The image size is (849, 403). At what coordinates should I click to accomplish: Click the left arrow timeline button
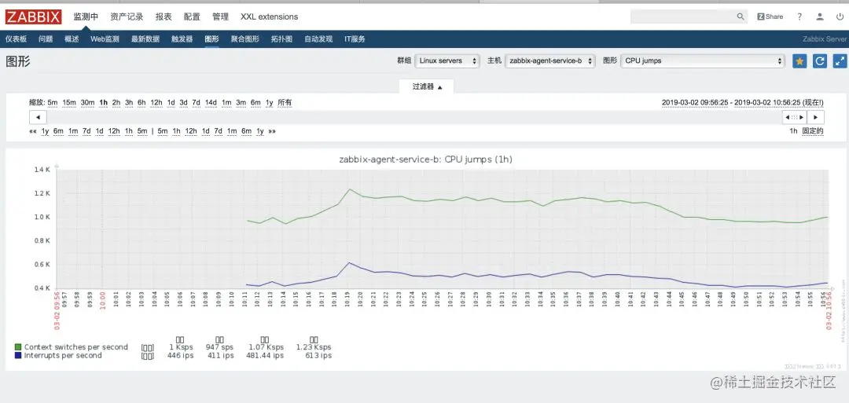[x=38, y=117]
